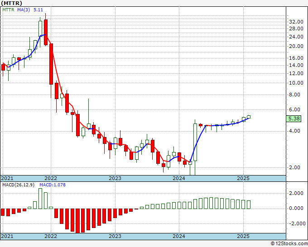
Task: Click the (MTTR) chart title
Action: pyautogui.click(x=11, y=3)
